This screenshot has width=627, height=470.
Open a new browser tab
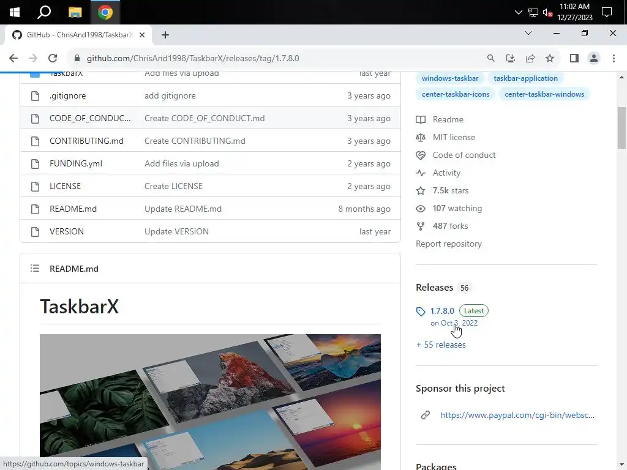[x=165, y=35]
